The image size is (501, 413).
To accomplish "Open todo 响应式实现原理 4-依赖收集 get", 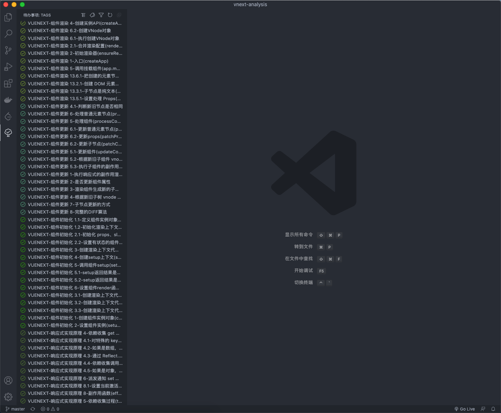I will [x=72, y=333].
